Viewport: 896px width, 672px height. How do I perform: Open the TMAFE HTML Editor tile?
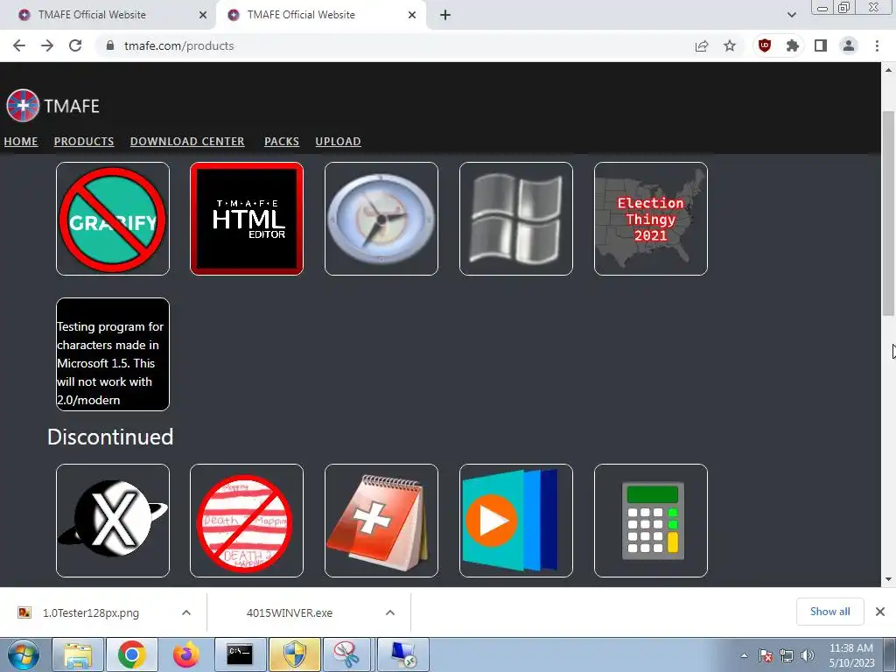[x=246, y=218]
